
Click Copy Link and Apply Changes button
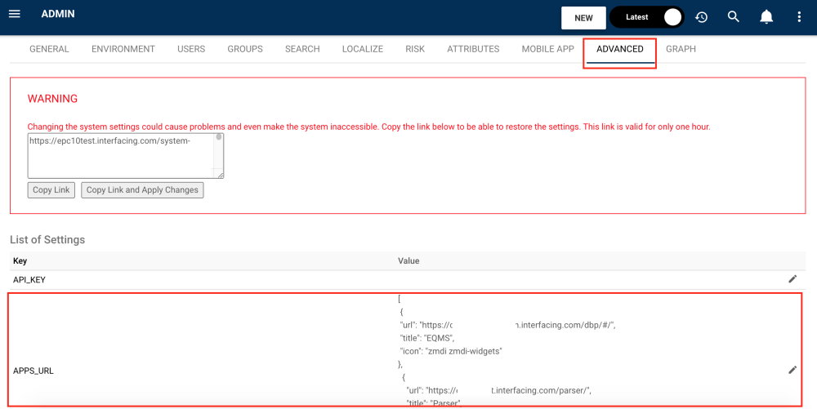pos(142,190)
